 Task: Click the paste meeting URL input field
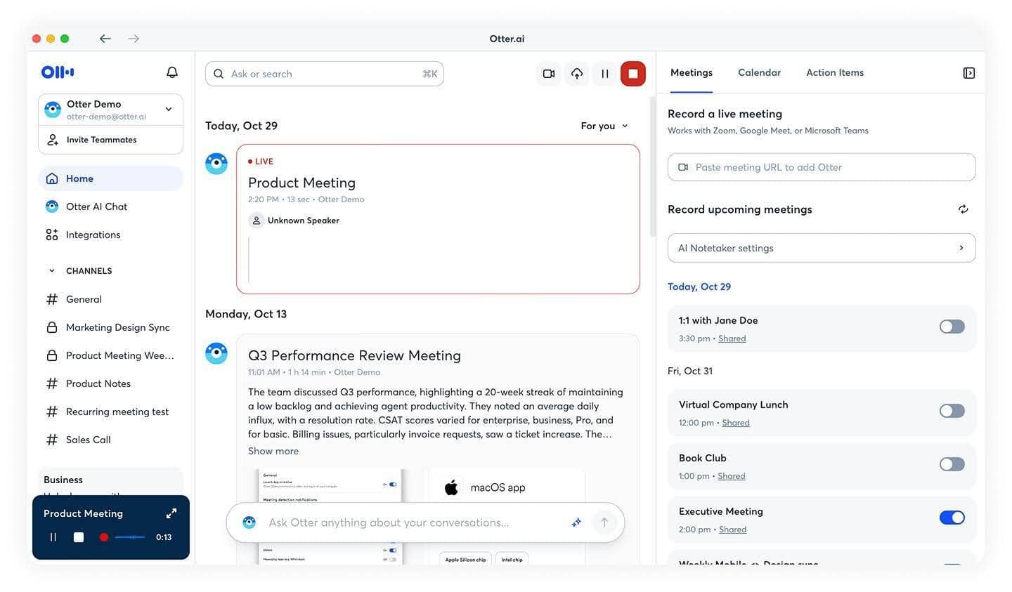(821, 166)
